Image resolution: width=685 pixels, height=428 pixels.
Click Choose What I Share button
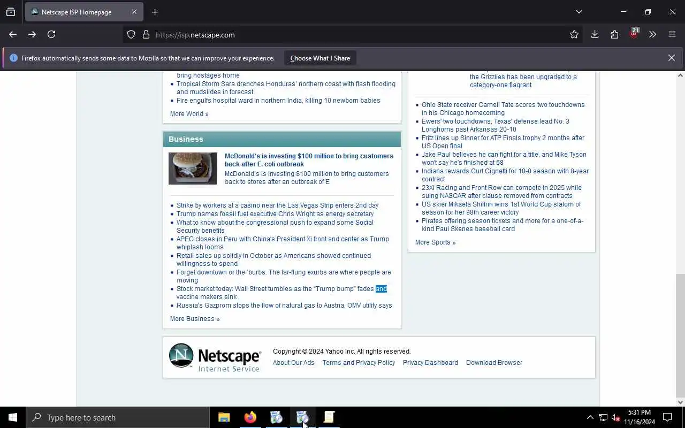320,58
